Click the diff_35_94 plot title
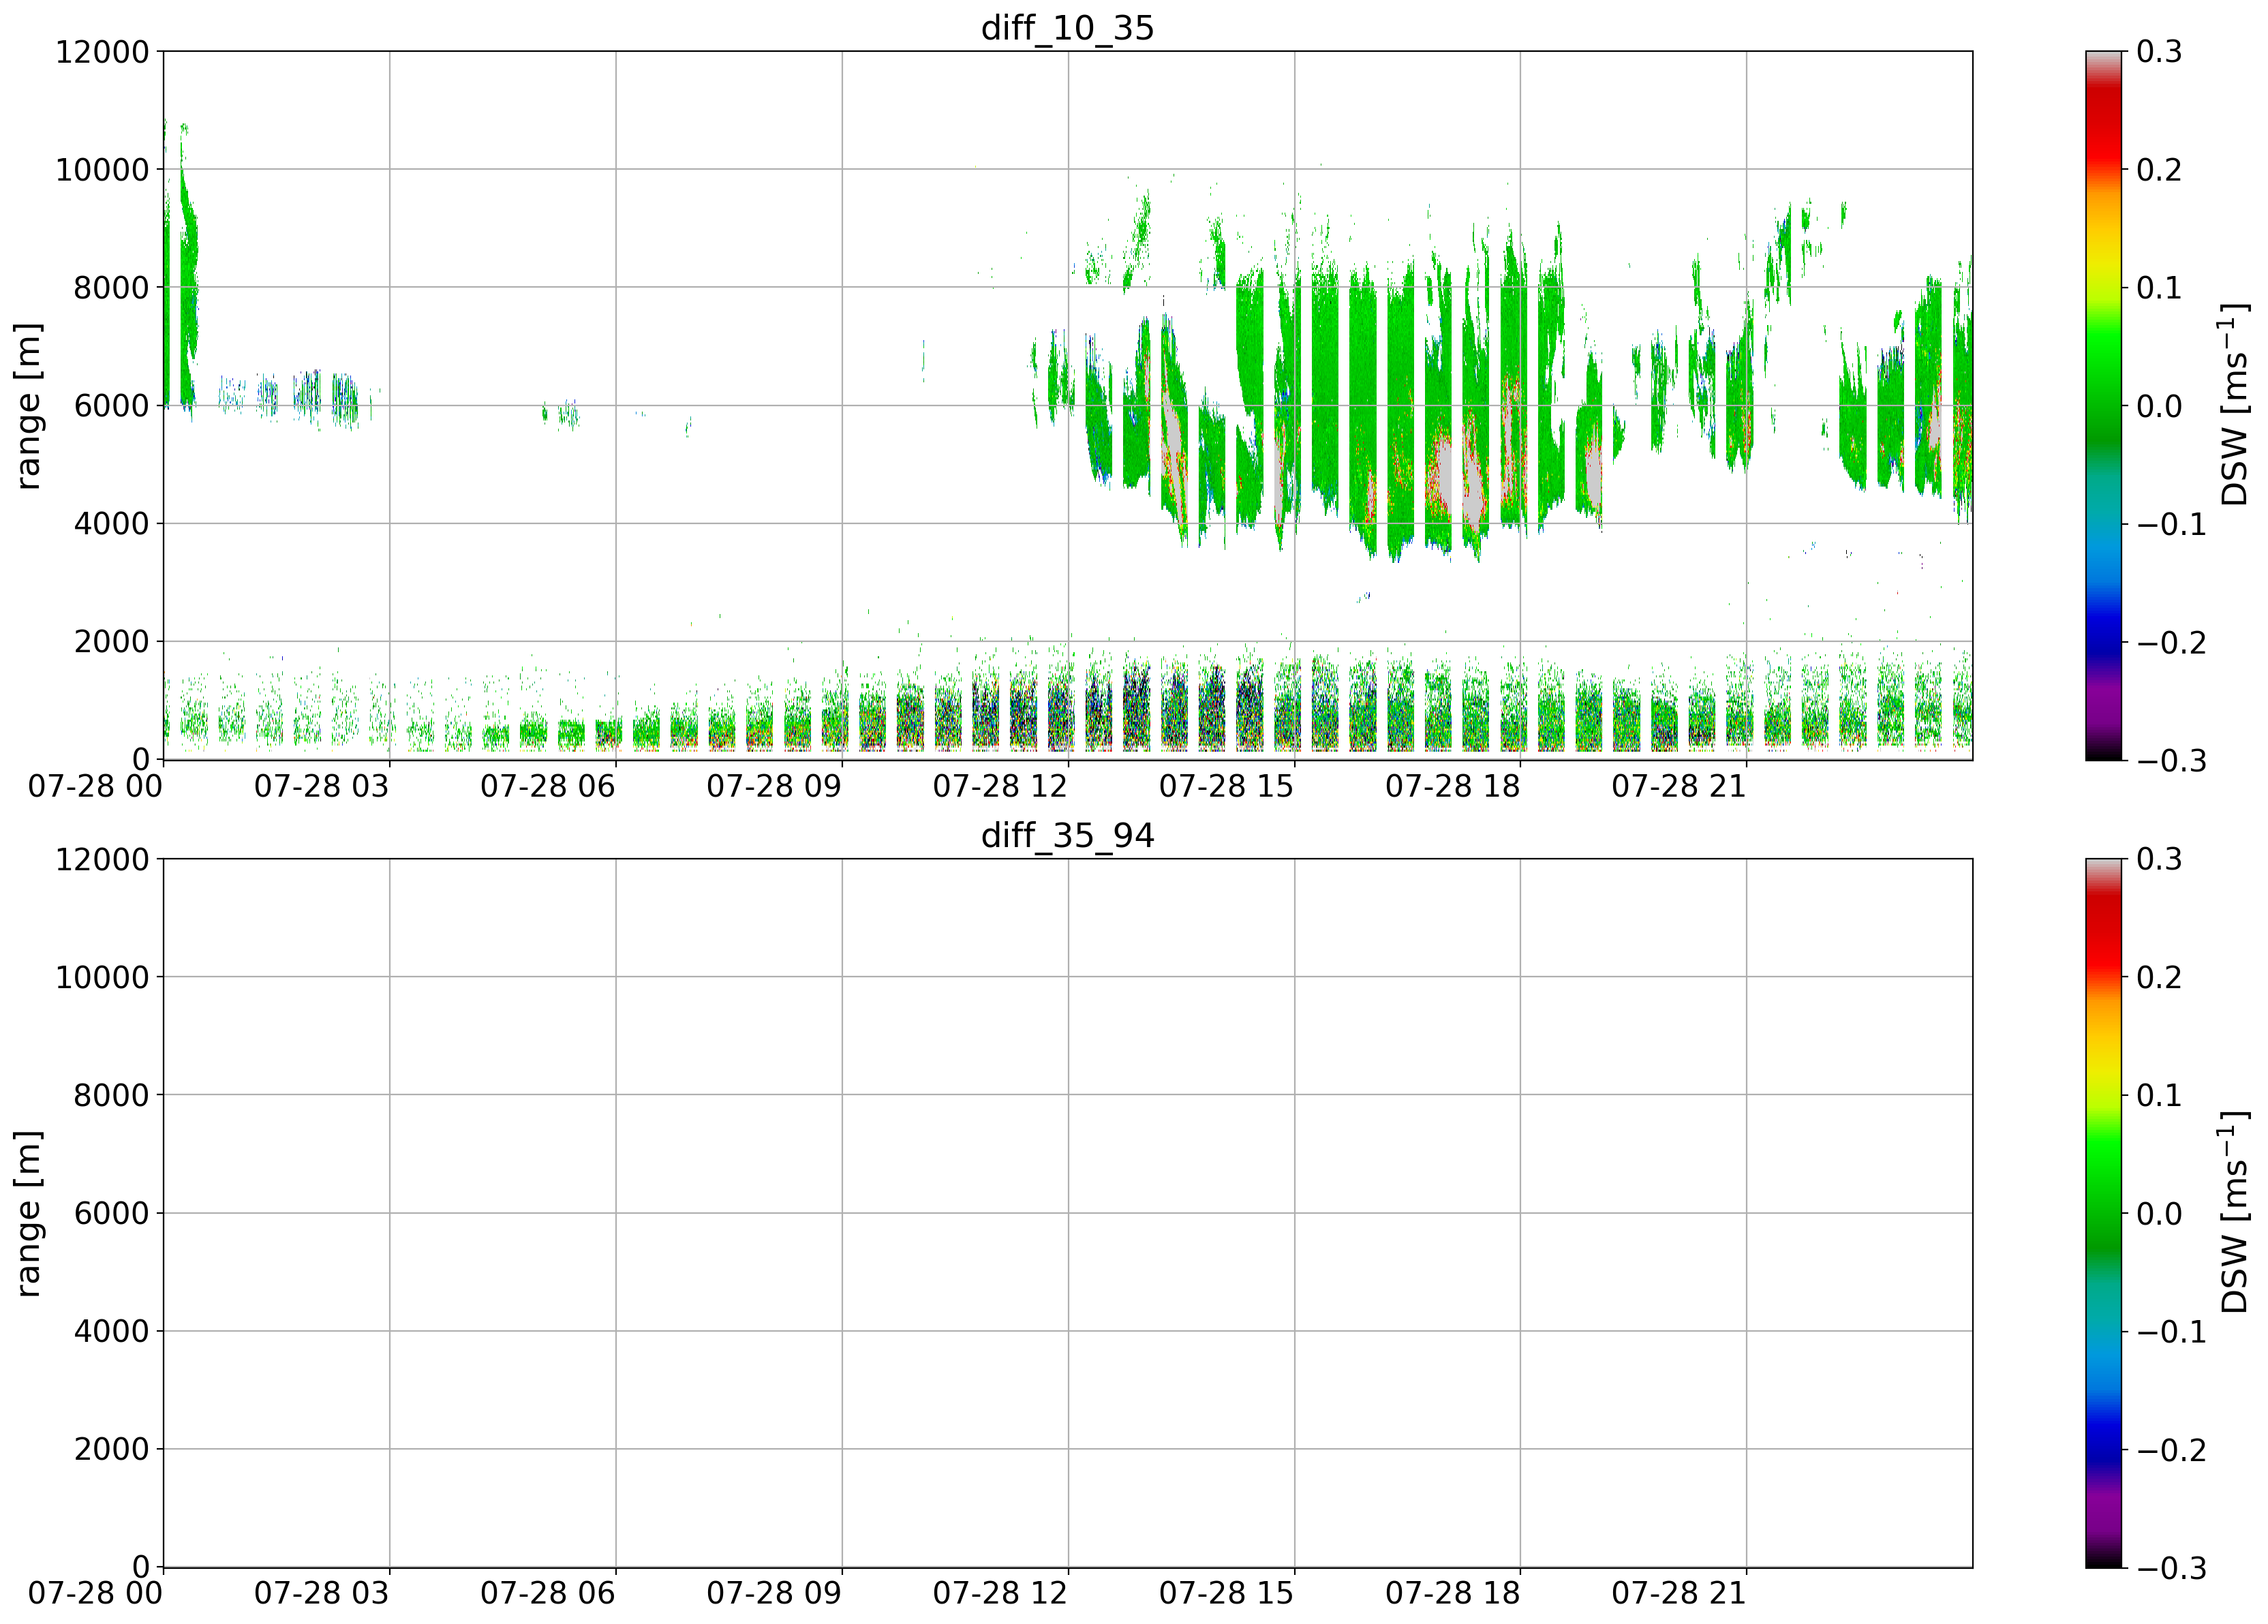This screenshot has width=2268, height=1624. click(1067, 835)
